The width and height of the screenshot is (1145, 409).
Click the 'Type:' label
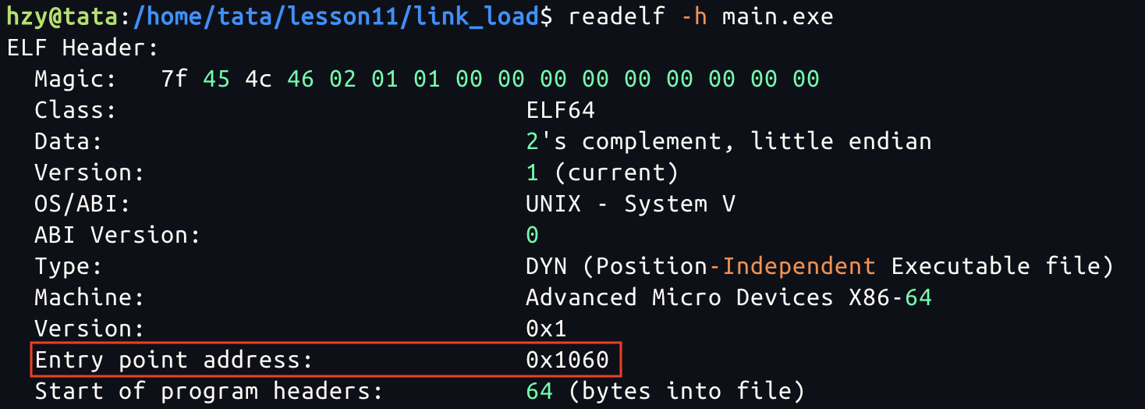tap(69, 266)
